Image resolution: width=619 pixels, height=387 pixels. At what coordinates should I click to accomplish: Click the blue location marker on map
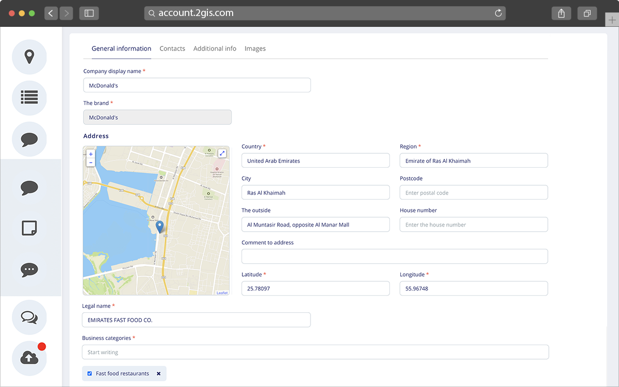(160, 227)
